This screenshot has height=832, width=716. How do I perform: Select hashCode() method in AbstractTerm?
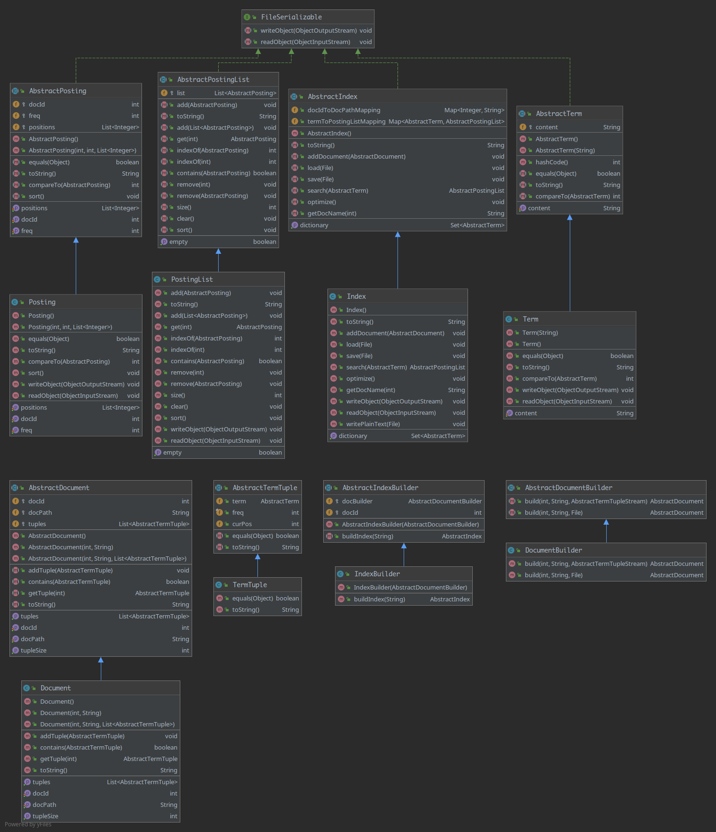point(570,162)
